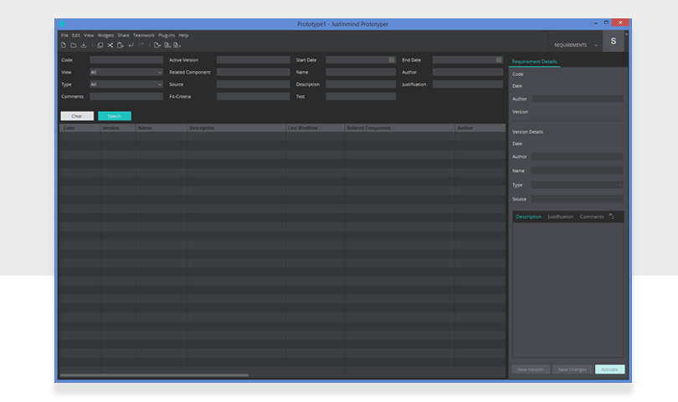Expand the View dropdown set to All
The height and width of the screenshot is (402, 678).
coord(126,72)
